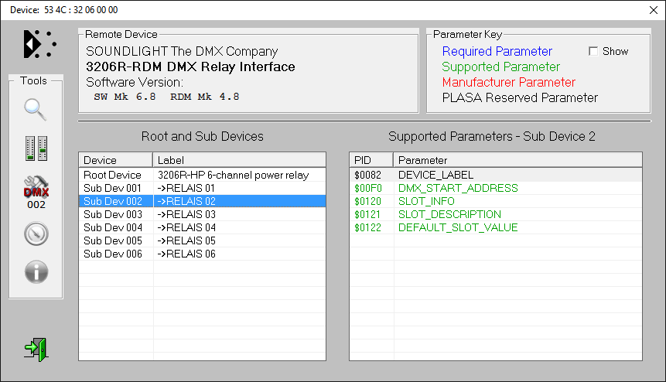Open the SLOT_INFO parameter entry
The image size is (666, 382).
(x=426, y=201)
